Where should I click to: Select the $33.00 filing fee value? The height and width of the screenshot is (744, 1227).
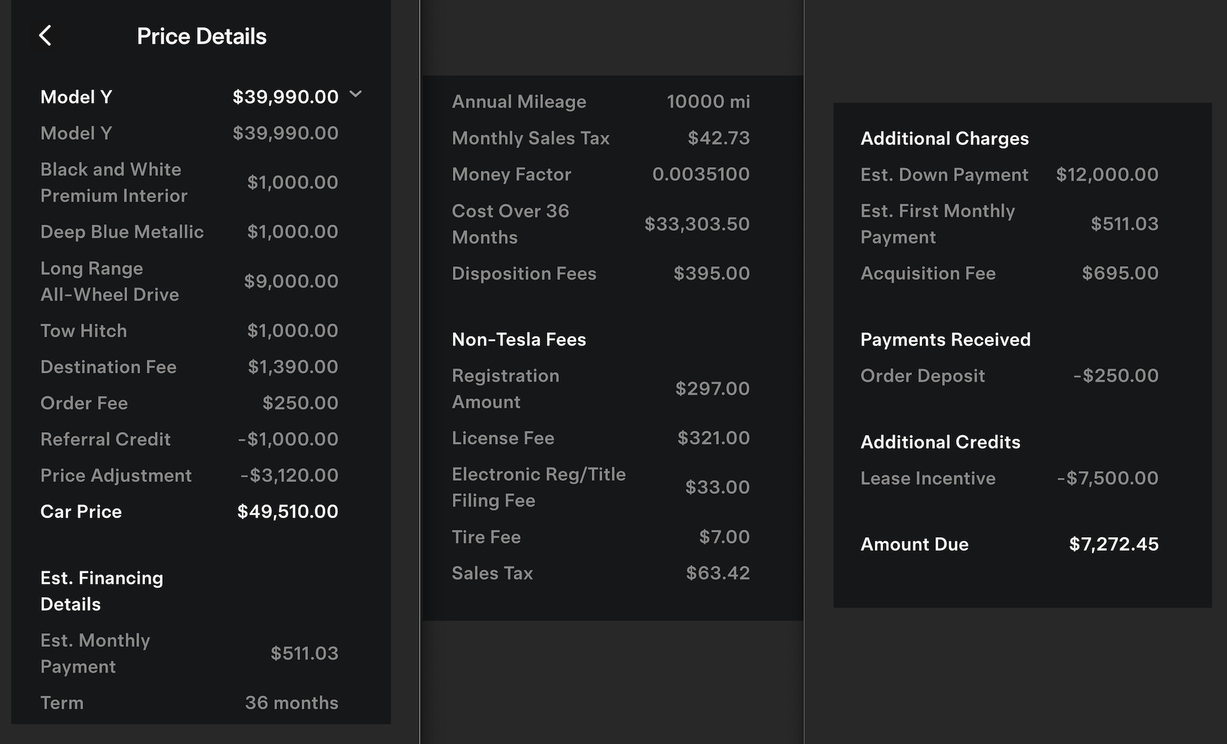[x=718, y=487]
